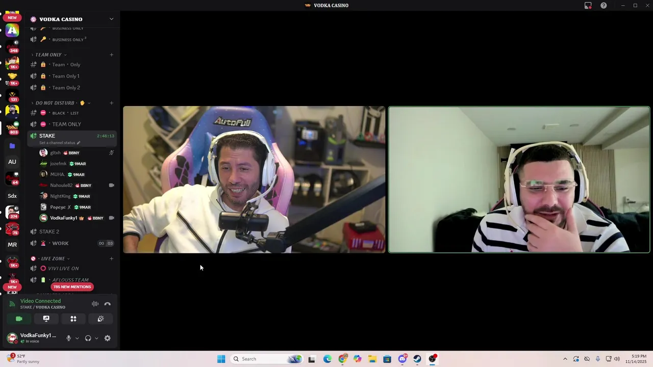Open Windows Start menu

pyautogui.click(x=221, y=359)
